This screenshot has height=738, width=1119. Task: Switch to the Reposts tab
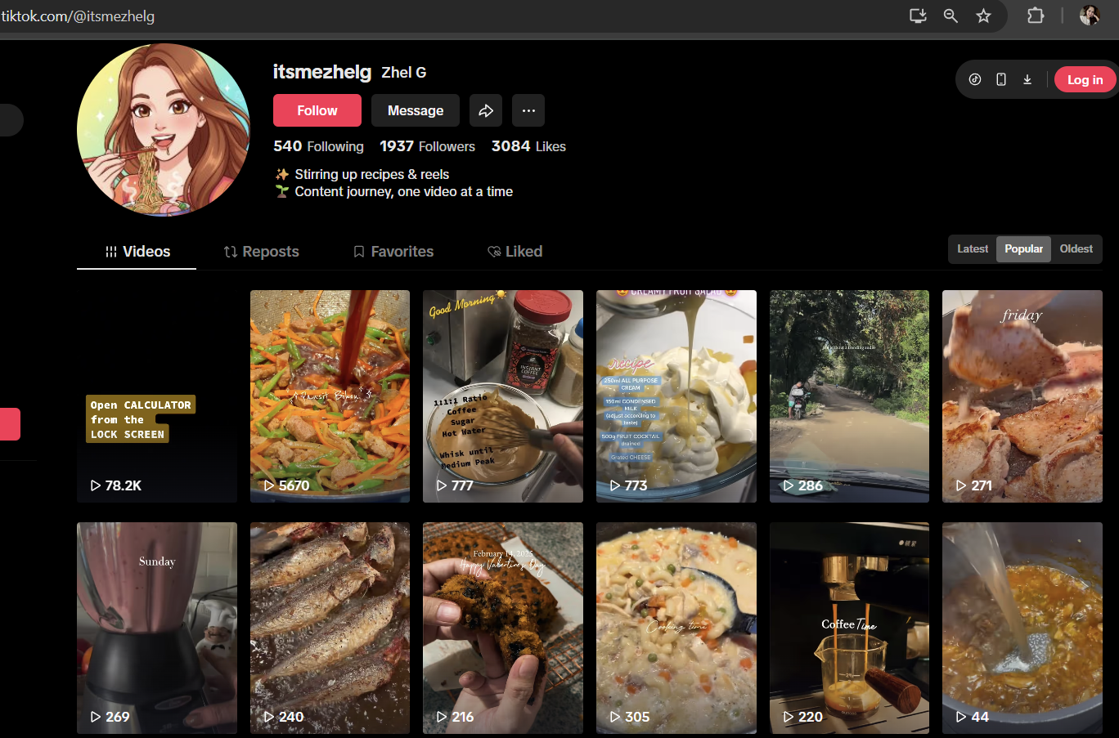tap(262, 252)
